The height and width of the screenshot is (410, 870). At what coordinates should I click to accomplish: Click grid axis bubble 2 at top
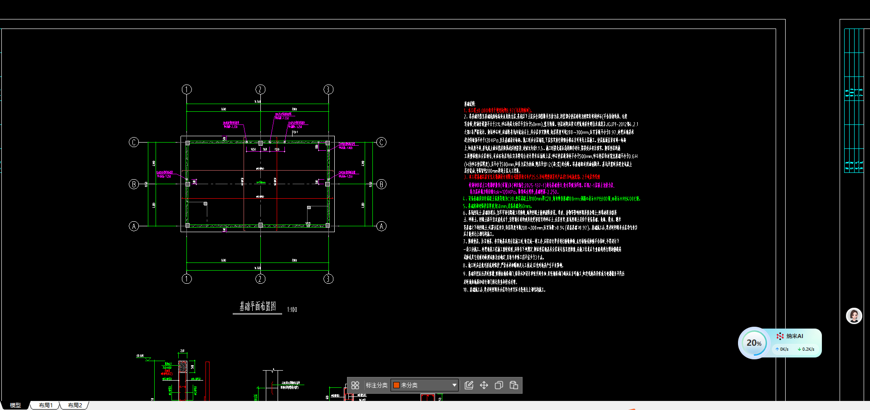(x=260, y=89)
